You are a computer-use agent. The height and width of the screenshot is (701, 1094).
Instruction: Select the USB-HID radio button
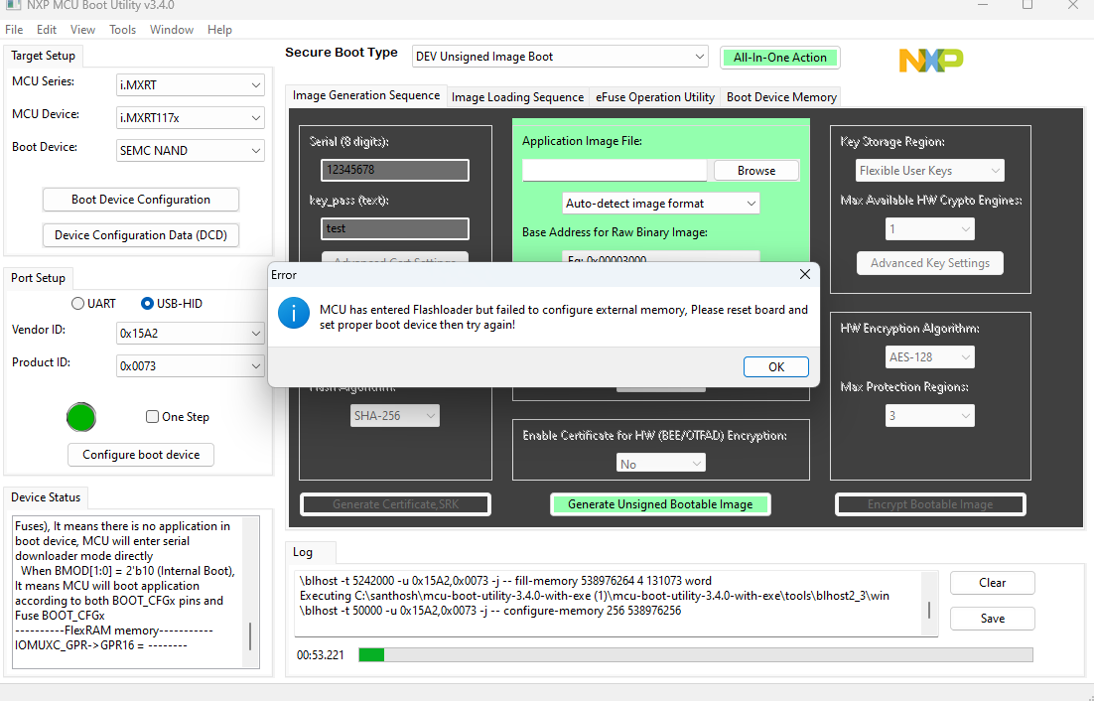pyautogui.click(x=150, y=303)
